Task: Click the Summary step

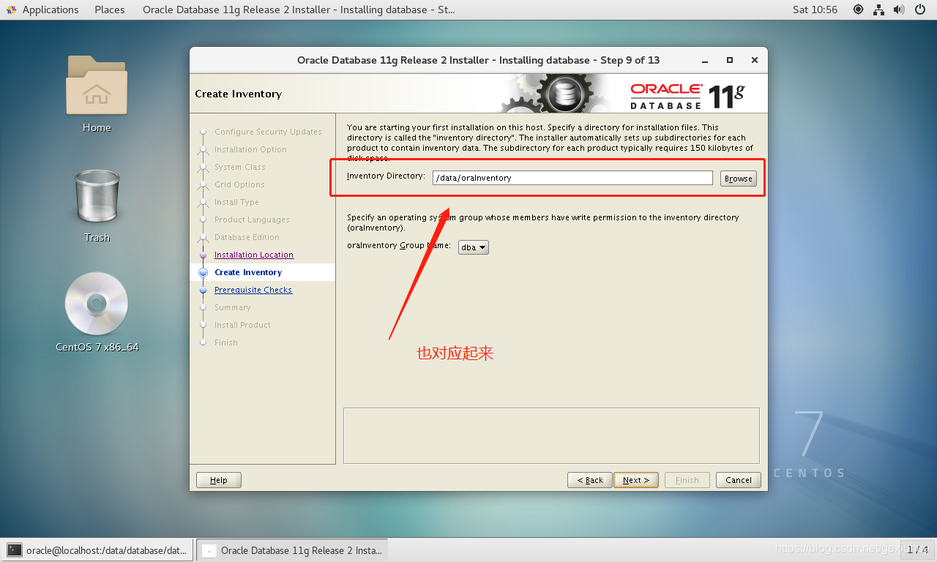Action: pyautogui.click(x=233, y=307)
